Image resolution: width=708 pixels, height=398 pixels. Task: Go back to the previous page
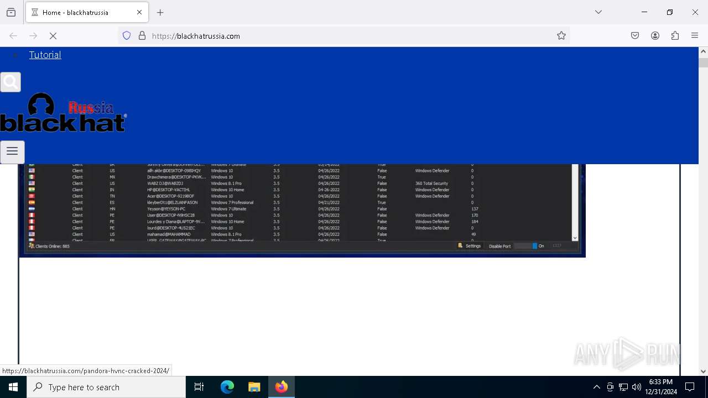[x=13, y=36]
